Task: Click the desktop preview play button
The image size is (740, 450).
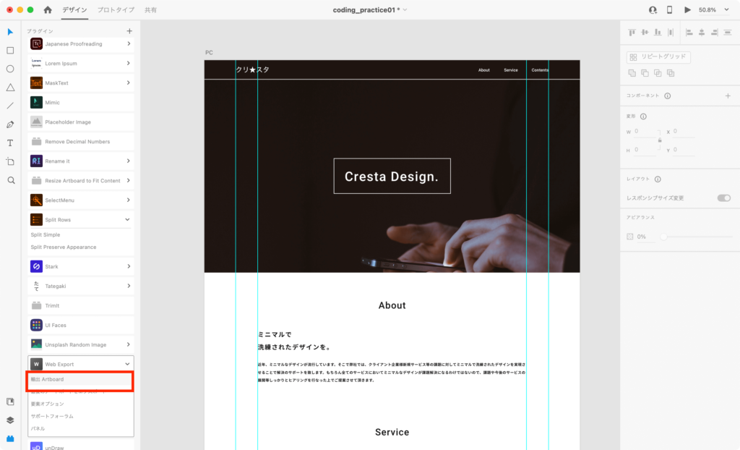Action: pos(687,10)
